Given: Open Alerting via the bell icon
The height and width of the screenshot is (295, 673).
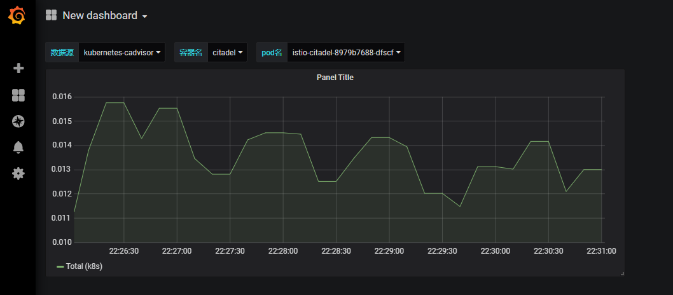Looking at the screenshot, I should click(x=18, y=147).
